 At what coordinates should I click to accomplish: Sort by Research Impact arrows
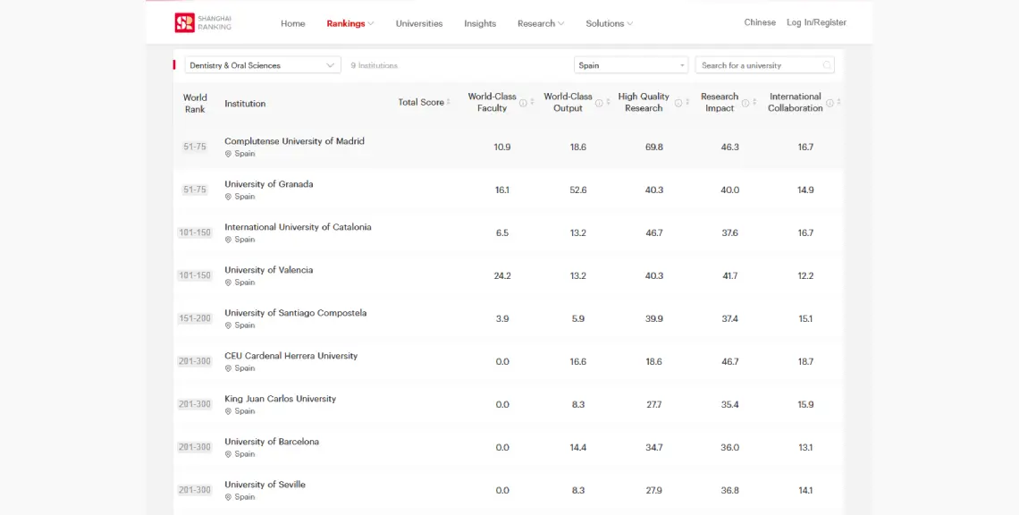[x=754, y=102]
